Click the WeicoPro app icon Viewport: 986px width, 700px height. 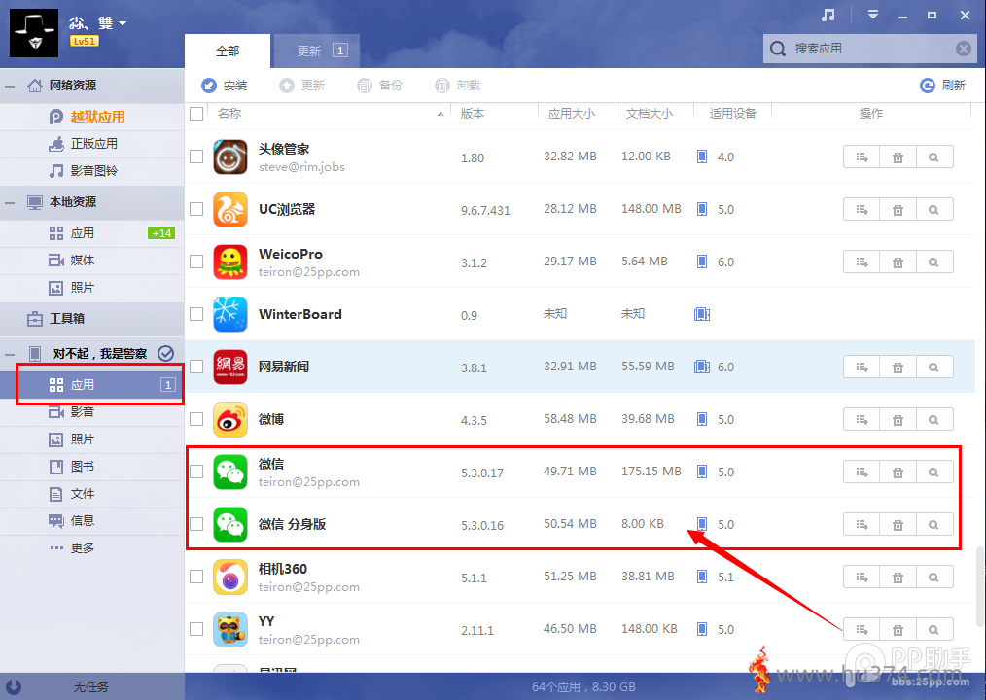230,262
